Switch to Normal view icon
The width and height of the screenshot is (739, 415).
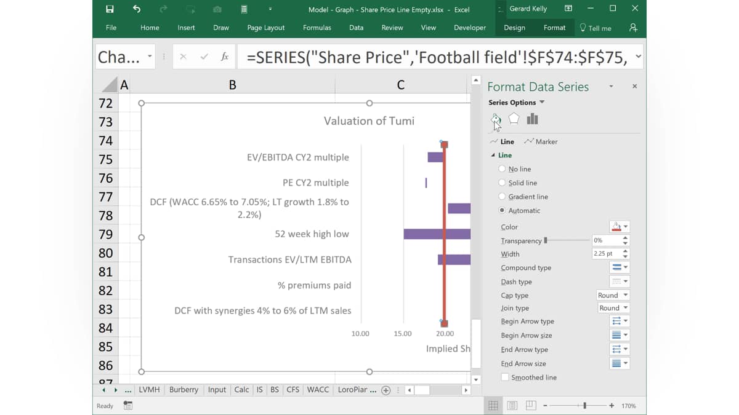pos(493,406)
